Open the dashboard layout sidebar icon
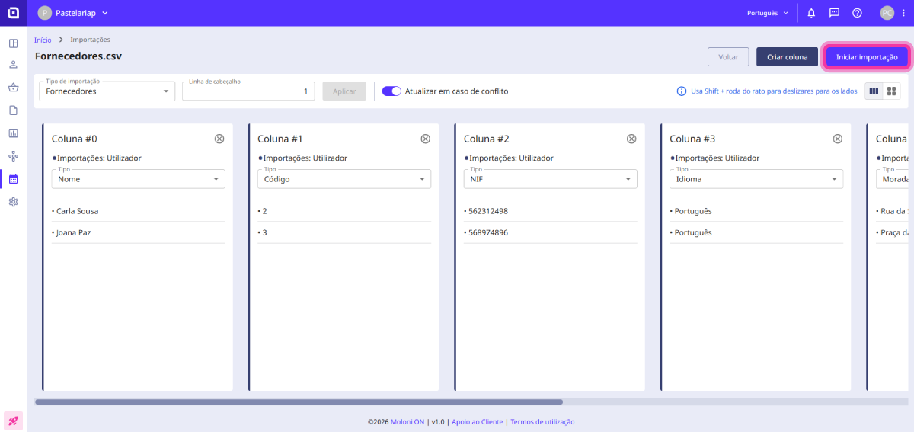The width and height of the screenshot is (914, 432). 13,43
